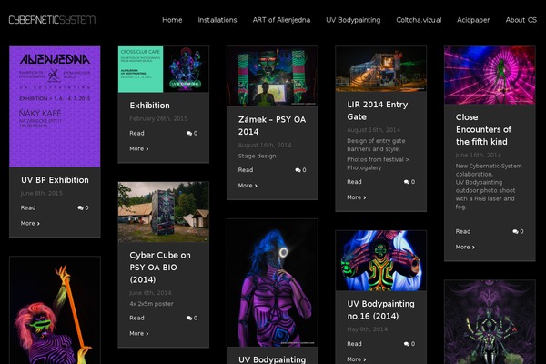
Task: Click Read More on Cyber Cube card
Action: (x=138, y=326)
